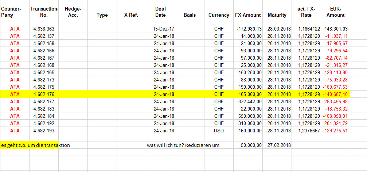The width and height of the screenshot is (367, 172).
Task: Click the FX-Amount cell showing 165.000,00
Action: [x=248, y=94]
